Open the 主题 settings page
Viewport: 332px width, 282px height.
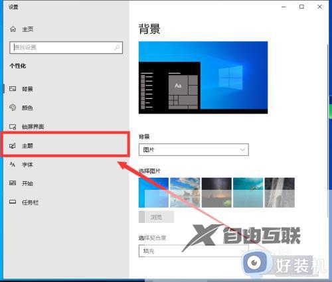pos(27,146)
